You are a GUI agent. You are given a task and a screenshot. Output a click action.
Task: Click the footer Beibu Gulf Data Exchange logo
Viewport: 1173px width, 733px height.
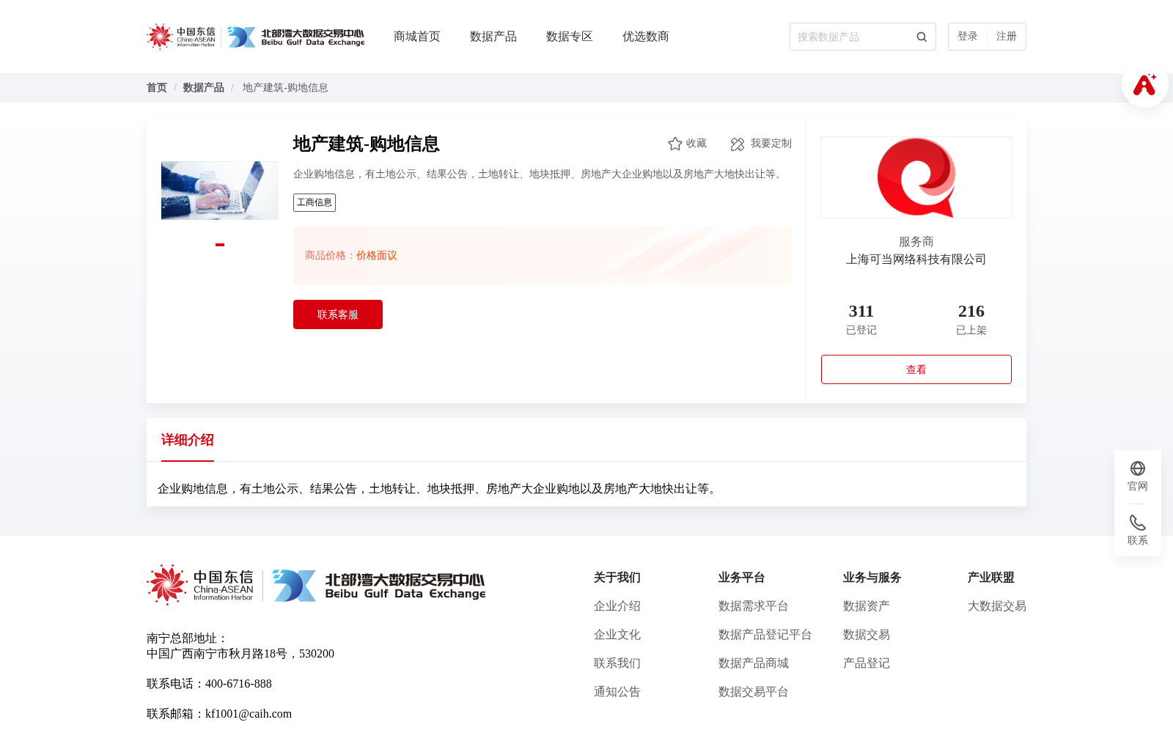point(379,586)
